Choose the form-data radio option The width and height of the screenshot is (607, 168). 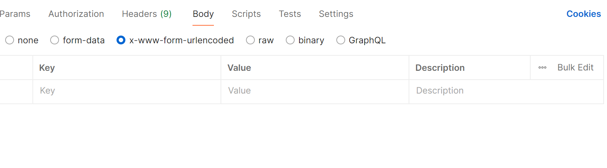[55, 40]
